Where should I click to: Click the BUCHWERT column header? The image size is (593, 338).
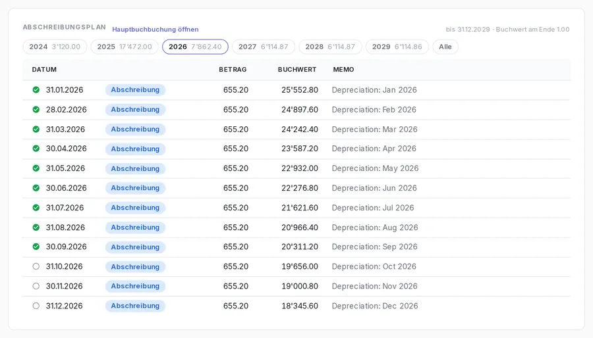coord(297,70)
